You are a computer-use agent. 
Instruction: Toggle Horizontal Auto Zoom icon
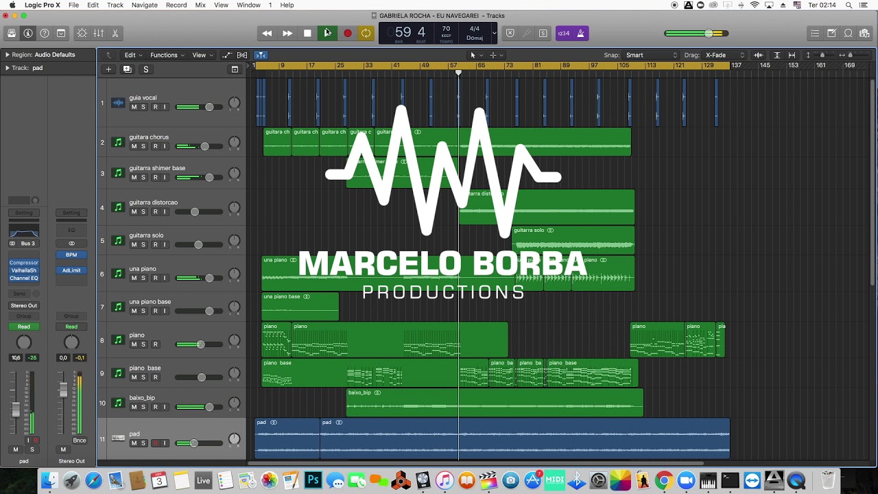(x=792, y=55)
